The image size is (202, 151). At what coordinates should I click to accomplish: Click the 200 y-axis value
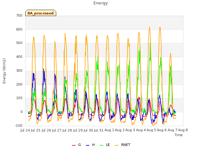click(x=19, y=84)
